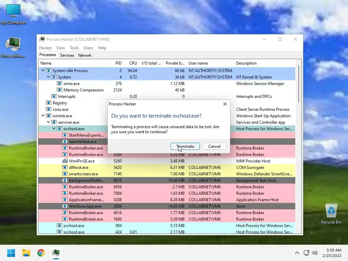Select RuntimeBroker.exe with PID 7084

pyautogui.click(x=167, y=193)
